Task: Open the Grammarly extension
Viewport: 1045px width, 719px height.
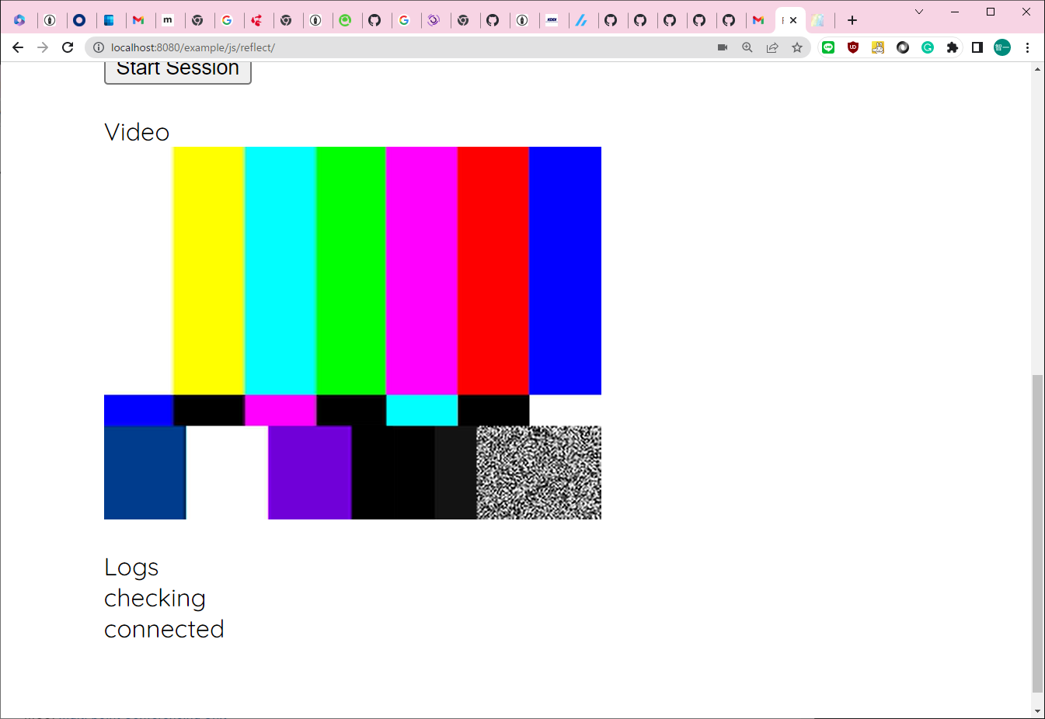Action: pos(928,47)
